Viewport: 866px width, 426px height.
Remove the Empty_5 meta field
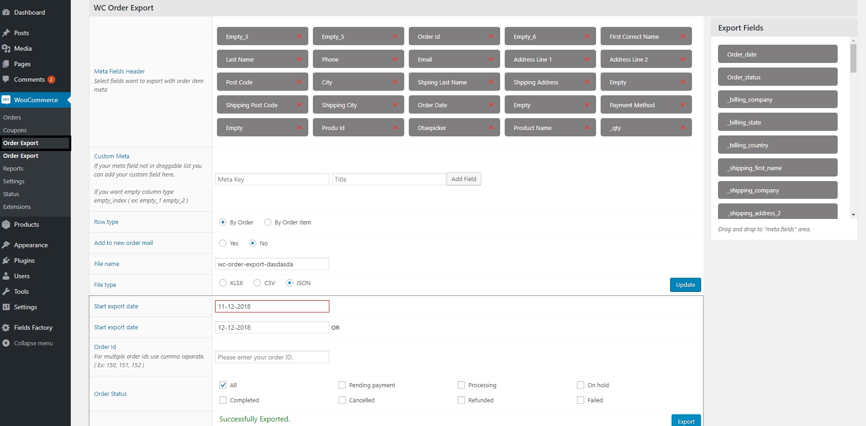(x=395, y=36)
